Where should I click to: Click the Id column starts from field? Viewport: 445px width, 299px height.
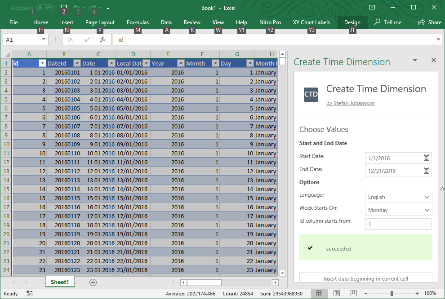point(398,224)
